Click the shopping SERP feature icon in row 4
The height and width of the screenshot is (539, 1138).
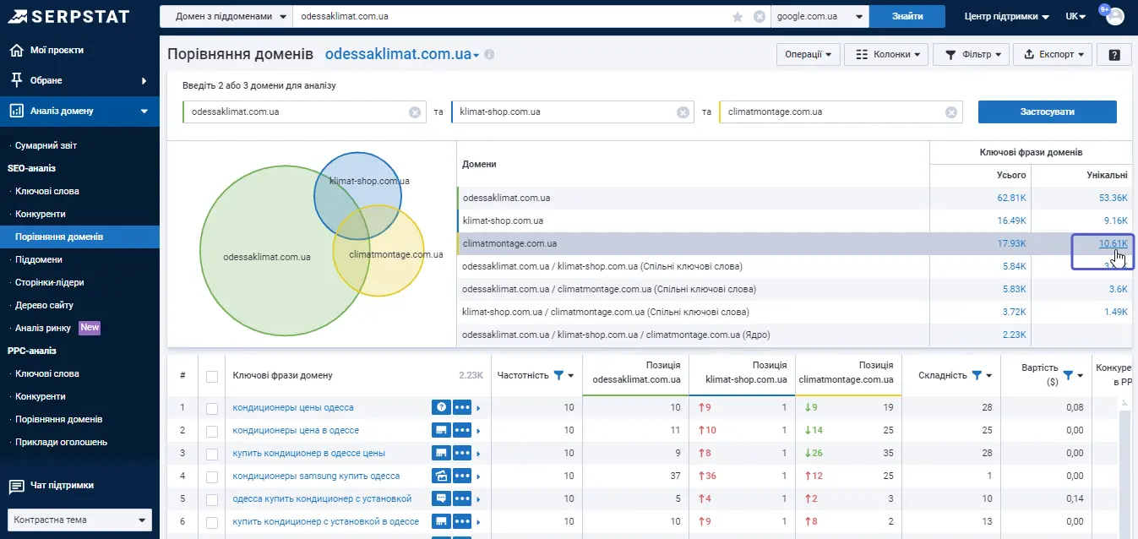440,476
